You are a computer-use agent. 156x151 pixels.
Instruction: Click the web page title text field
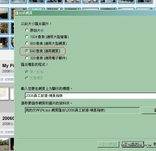point(91,96)
